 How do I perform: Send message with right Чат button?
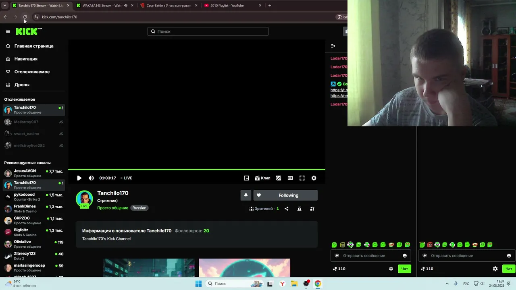[509, 269]
